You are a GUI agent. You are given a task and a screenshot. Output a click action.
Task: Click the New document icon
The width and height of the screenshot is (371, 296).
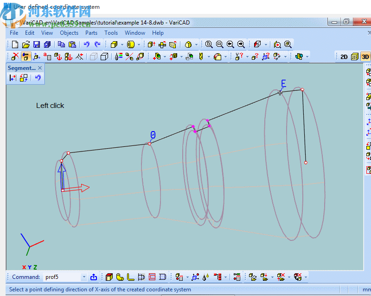[15, 44]
